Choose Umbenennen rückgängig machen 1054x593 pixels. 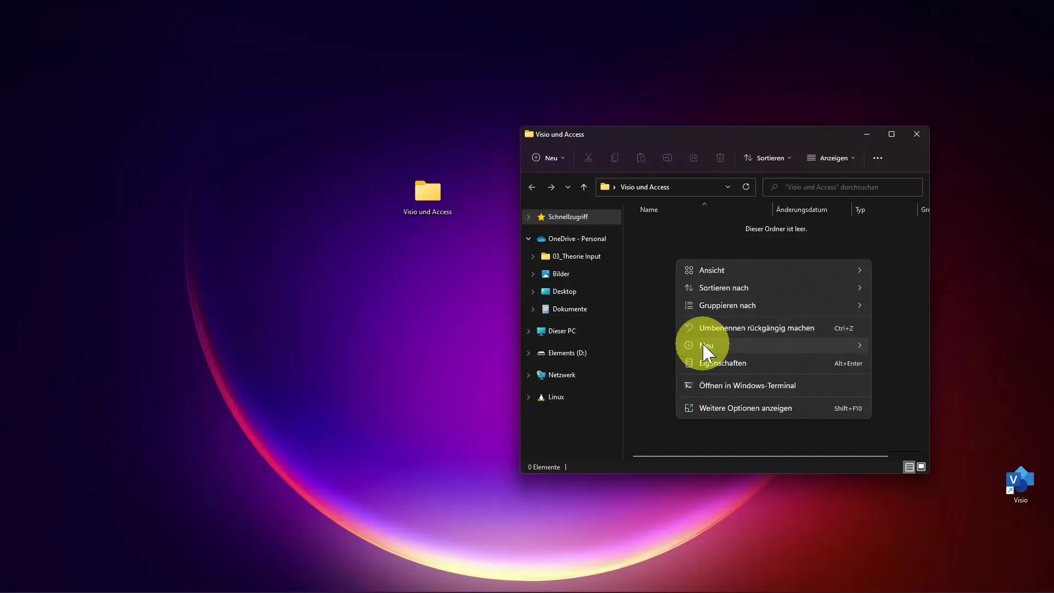(x=773, y=328)
